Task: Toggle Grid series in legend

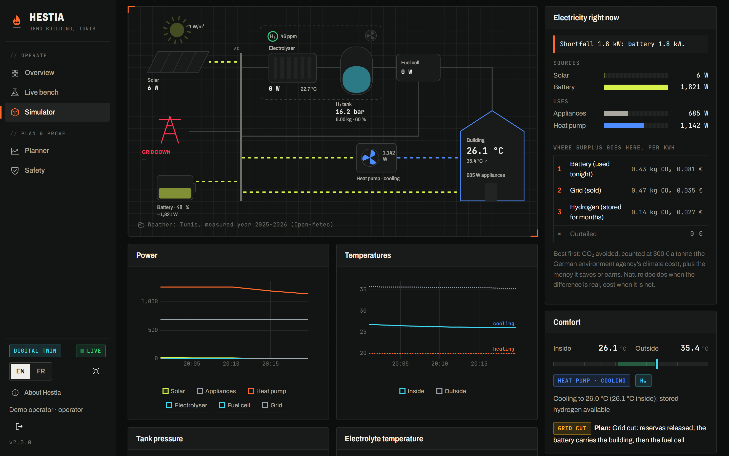Action: tap(272, 405)
